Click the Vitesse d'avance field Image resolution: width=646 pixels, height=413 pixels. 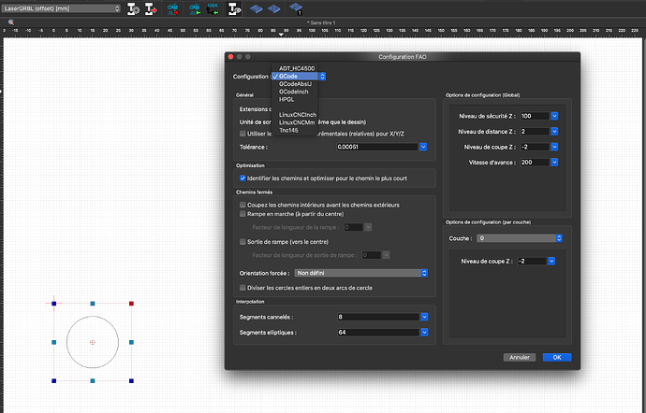[535, 163]
